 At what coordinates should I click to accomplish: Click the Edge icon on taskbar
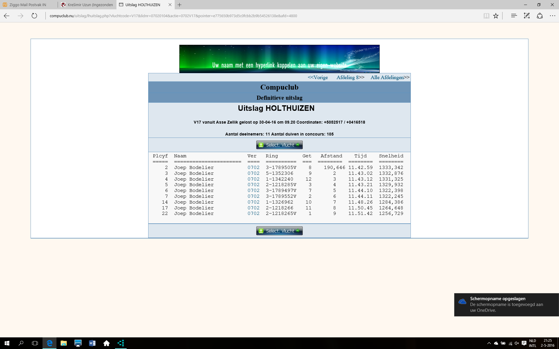coord(49,343)
